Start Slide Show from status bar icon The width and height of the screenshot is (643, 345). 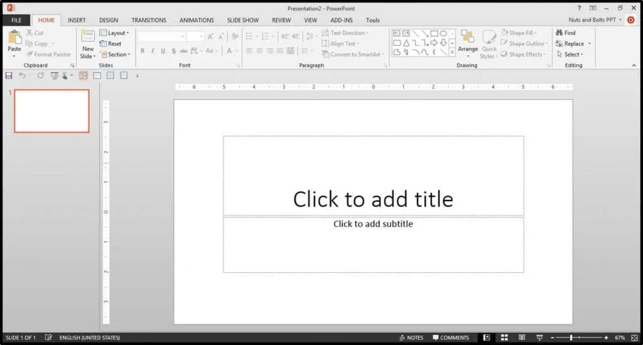pos(539,337)
